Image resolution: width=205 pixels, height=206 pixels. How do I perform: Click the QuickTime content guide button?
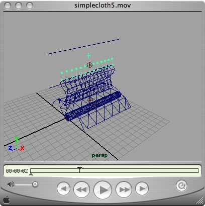click(x=181, y=186)
